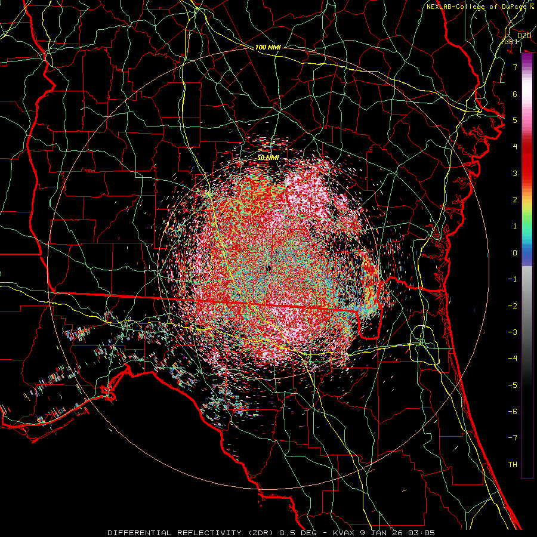537x537 pixels.
Task: Click the "DZD" legend title
Action: point(524,36)
